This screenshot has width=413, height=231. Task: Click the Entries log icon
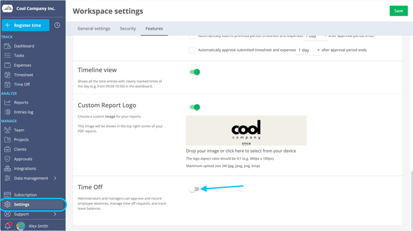pyautogui.click(x=7, y=112)
